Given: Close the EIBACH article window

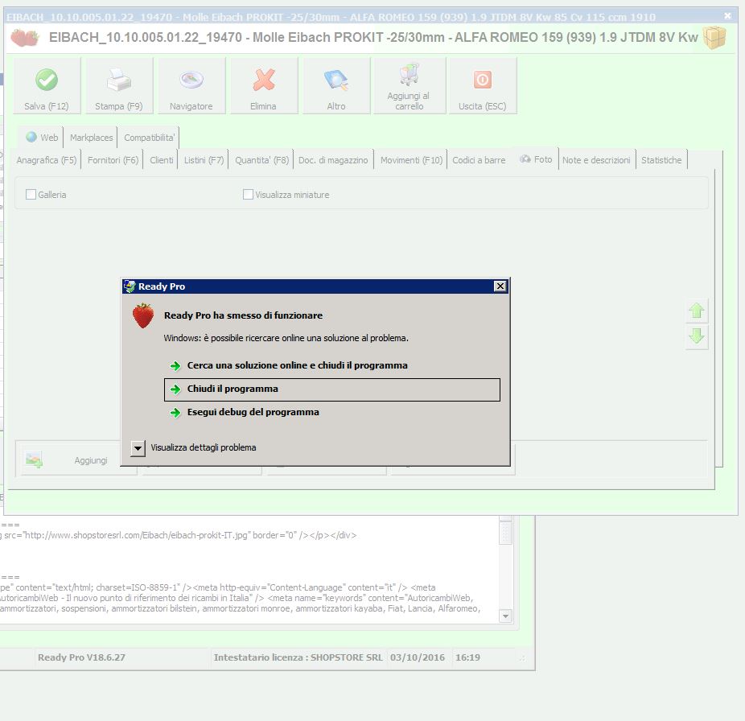Looking at the screenshot, I should [x=727, y=16].
